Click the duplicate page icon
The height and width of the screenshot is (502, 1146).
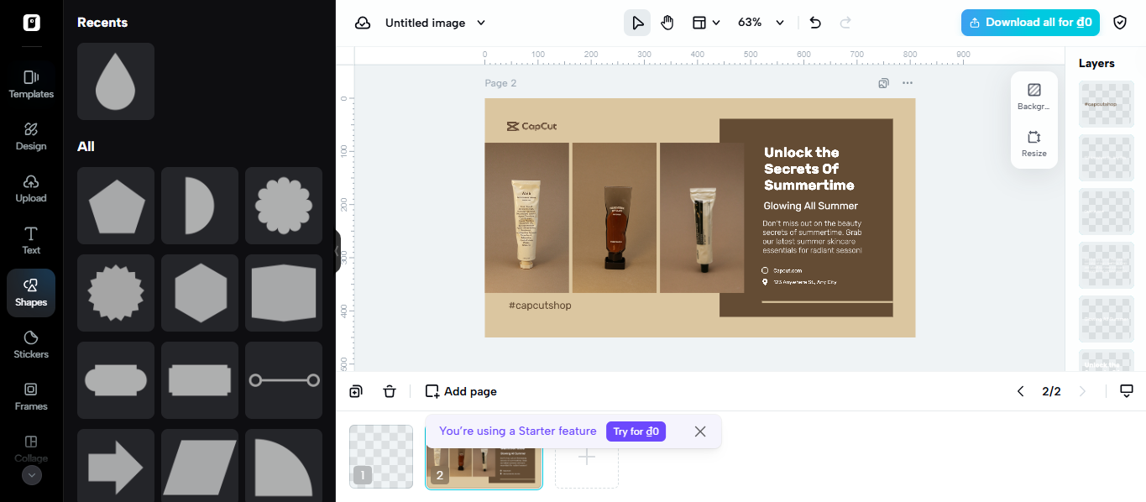[355, 391]
